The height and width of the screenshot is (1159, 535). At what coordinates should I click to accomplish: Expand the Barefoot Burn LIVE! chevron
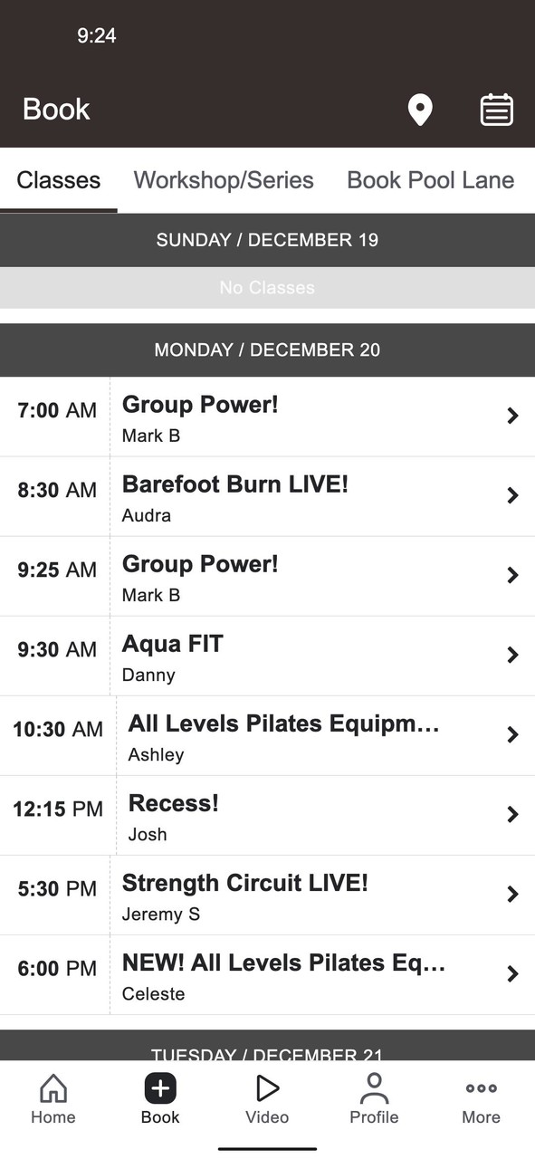[x=512, y=495]
